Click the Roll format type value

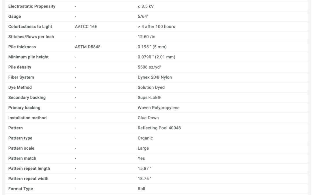pos(142,189)
